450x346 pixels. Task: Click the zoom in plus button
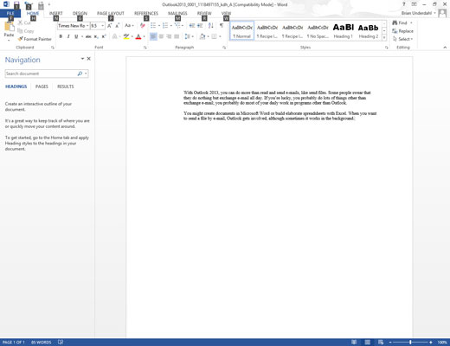point(431,343)
